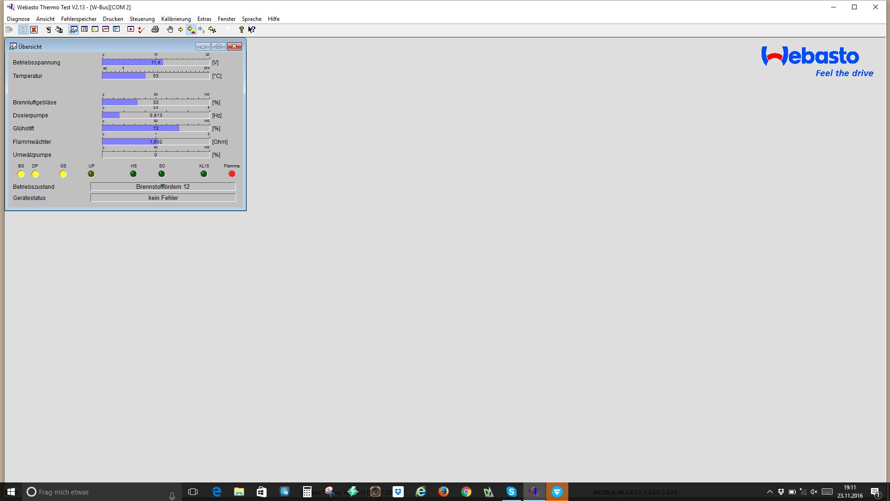The height and width of the screenshot is (501, 890).
Task: Click the numeric values view toolbar icon
Action: point(84,29)
